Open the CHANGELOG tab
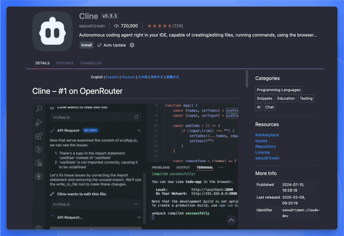The width and height of the screenshot is (344, 236). pos(90,63)
